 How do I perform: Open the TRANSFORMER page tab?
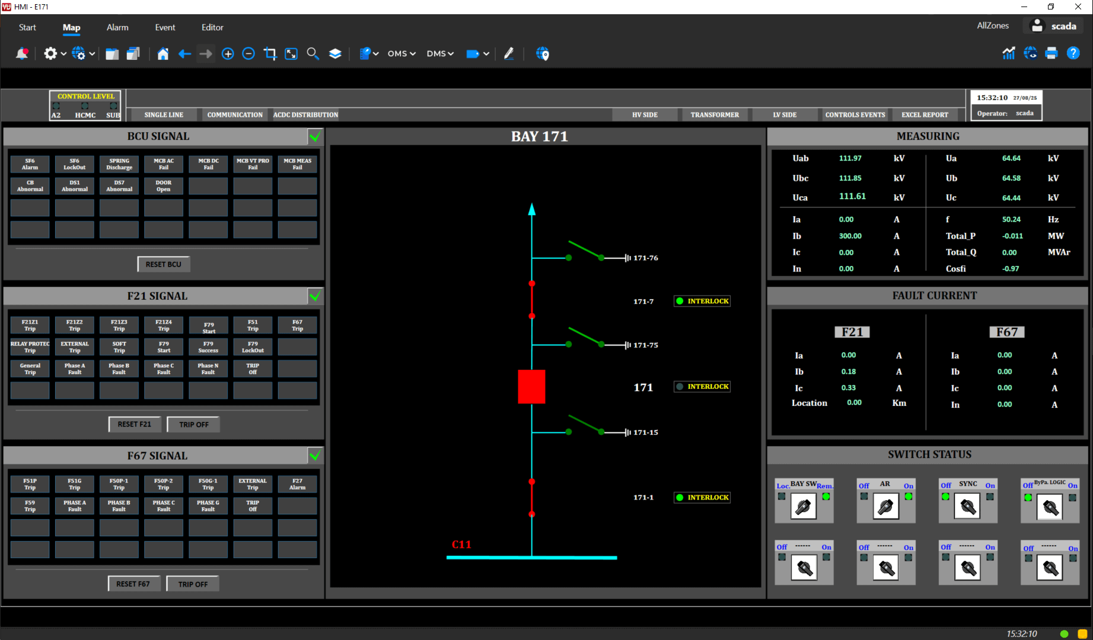[715, 115]
